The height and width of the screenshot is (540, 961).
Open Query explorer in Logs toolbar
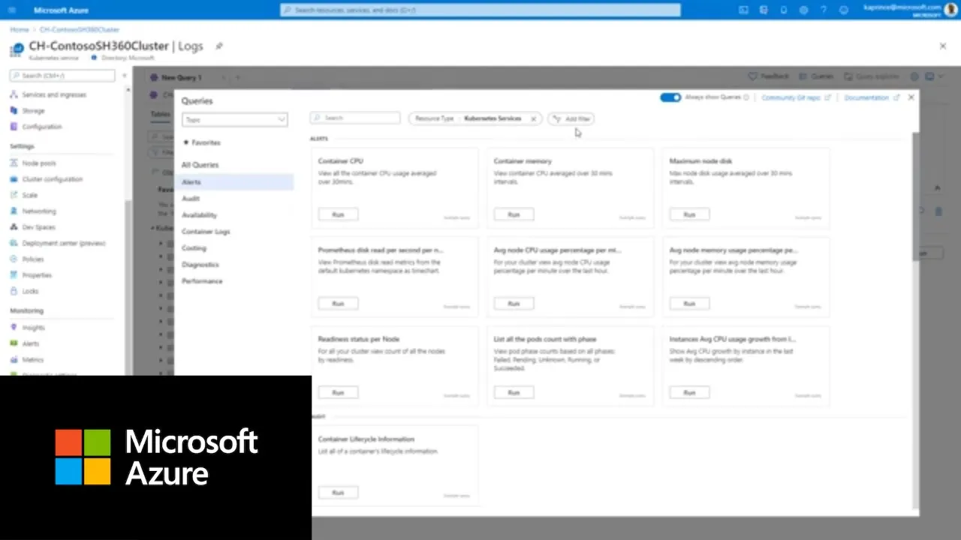click(871, 76)
